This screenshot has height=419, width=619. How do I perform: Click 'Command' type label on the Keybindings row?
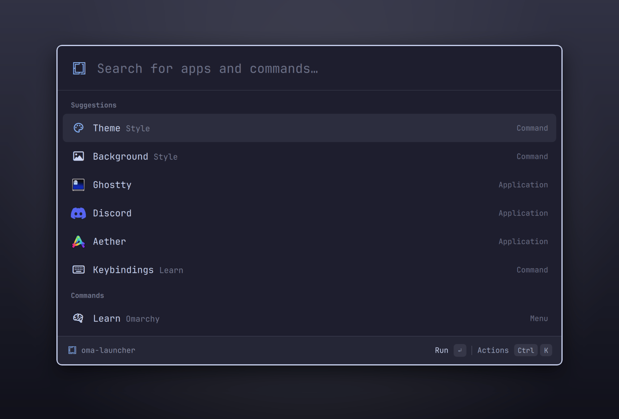click(532, 270)
